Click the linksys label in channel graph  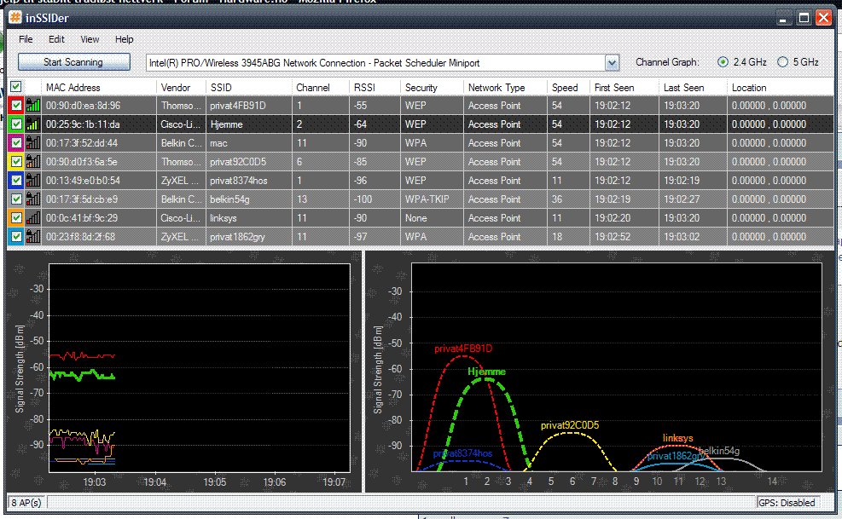(x=677, y=438)
